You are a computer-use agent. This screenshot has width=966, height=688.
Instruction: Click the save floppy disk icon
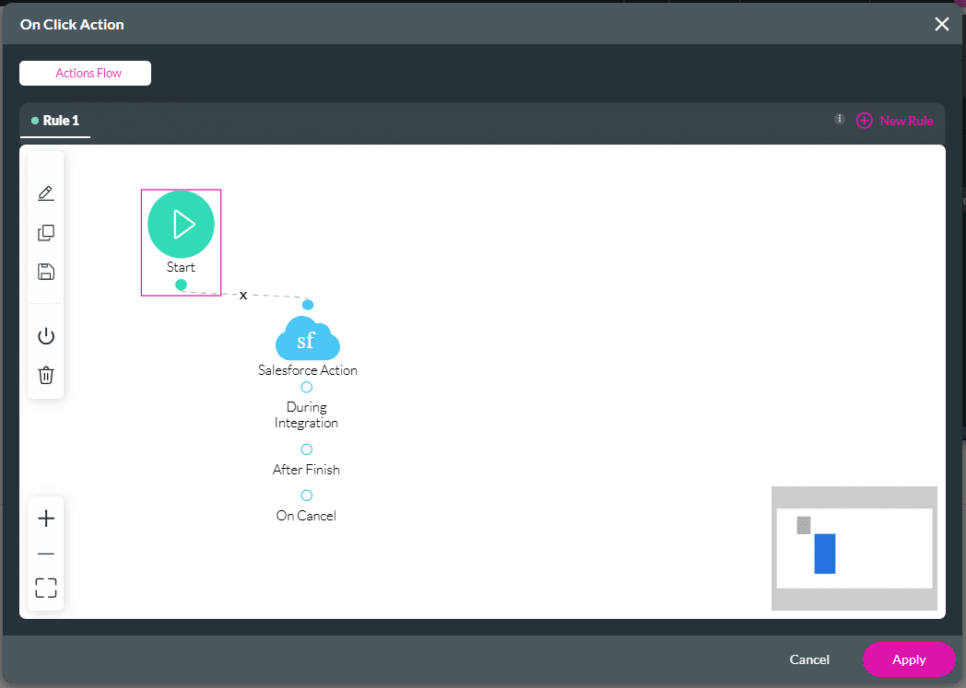tap(46, 272)
